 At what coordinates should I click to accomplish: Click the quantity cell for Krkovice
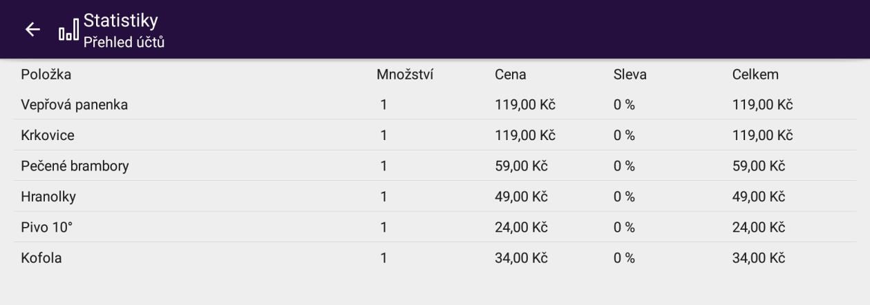[384, 136]
